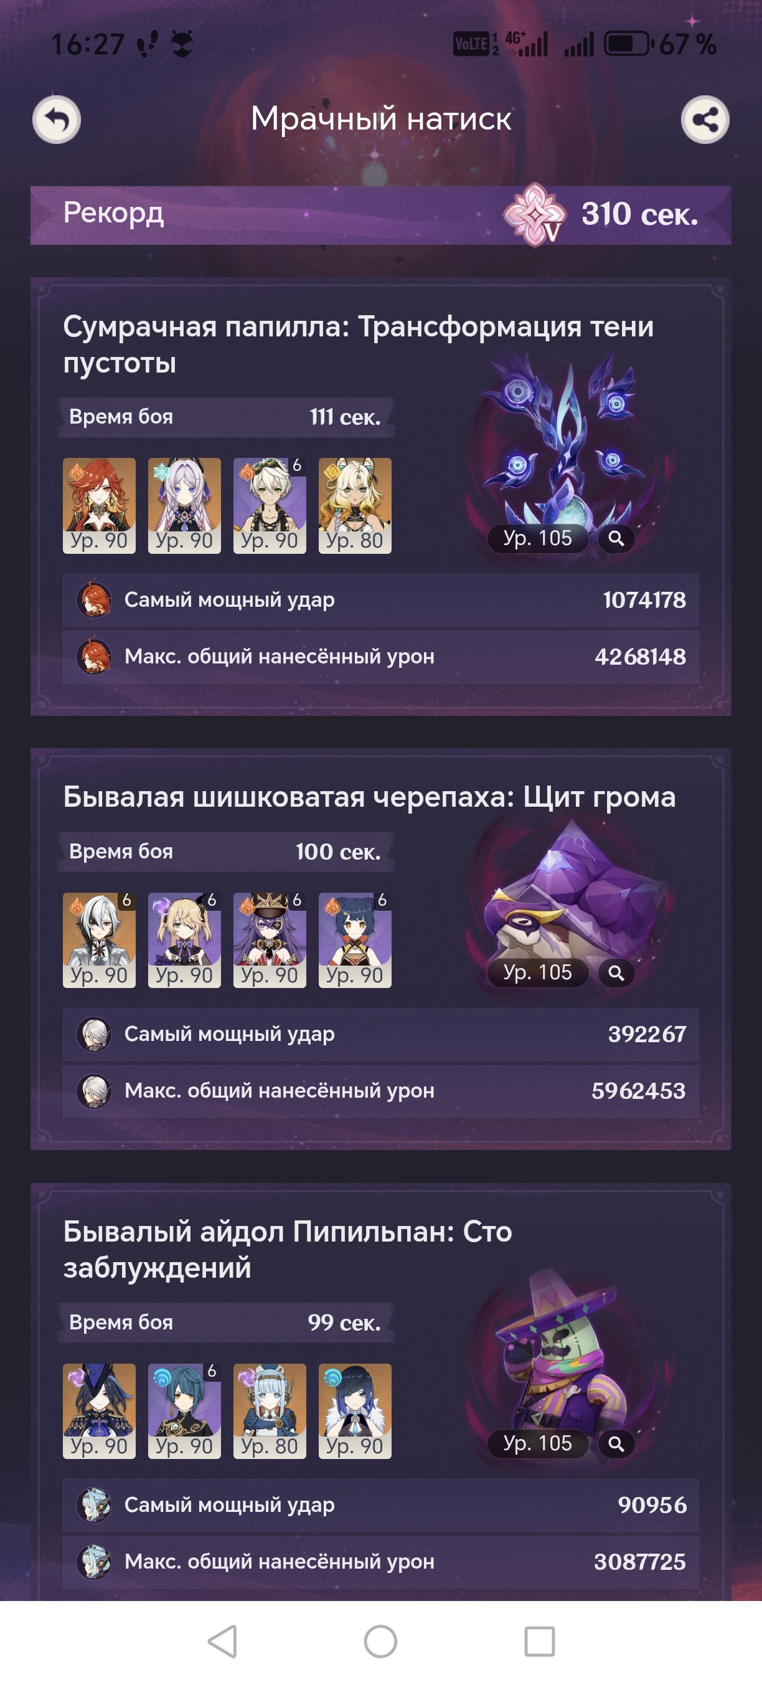Tap Android back navigation triangle

(222, 1641)
